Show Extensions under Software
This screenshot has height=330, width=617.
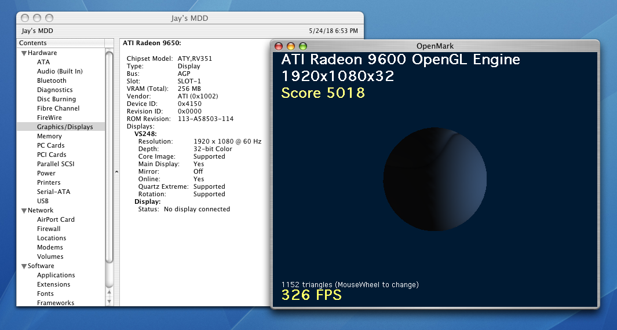pyautogui.click(x=53, y=284)
